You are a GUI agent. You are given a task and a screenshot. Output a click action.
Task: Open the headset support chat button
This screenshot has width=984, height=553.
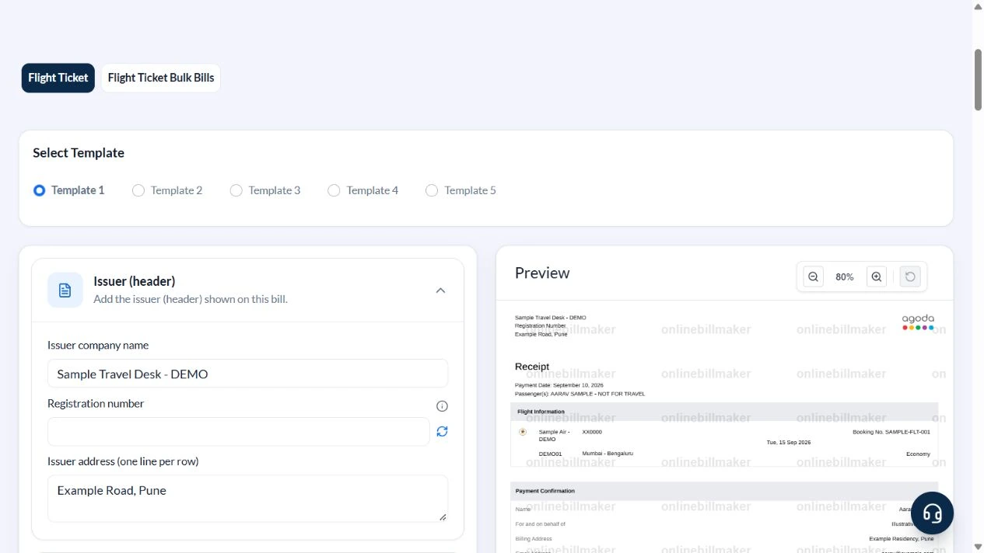(932, 513)
